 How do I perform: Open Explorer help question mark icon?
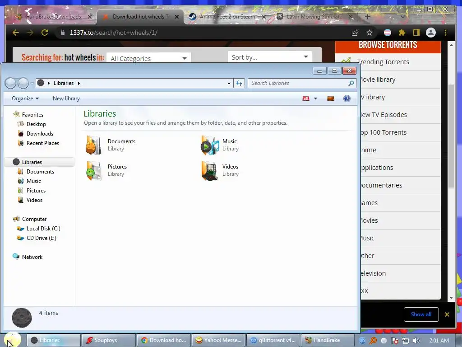(x=347, y=98)
